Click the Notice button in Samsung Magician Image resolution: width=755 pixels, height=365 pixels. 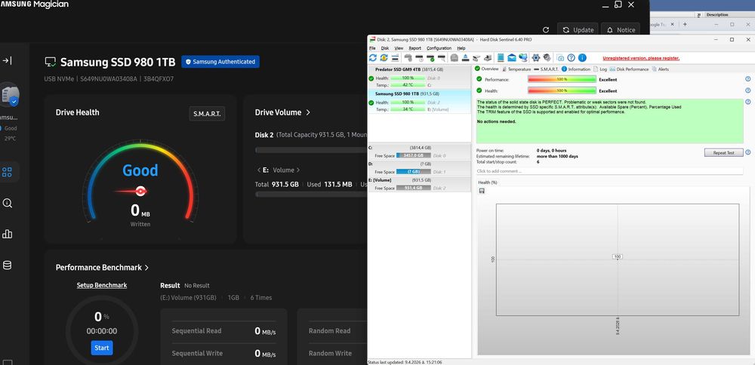(x=621, y=30)
